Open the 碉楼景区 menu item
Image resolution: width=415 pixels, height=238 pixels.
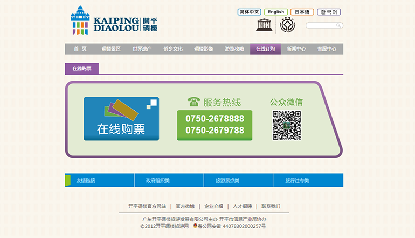111,49
